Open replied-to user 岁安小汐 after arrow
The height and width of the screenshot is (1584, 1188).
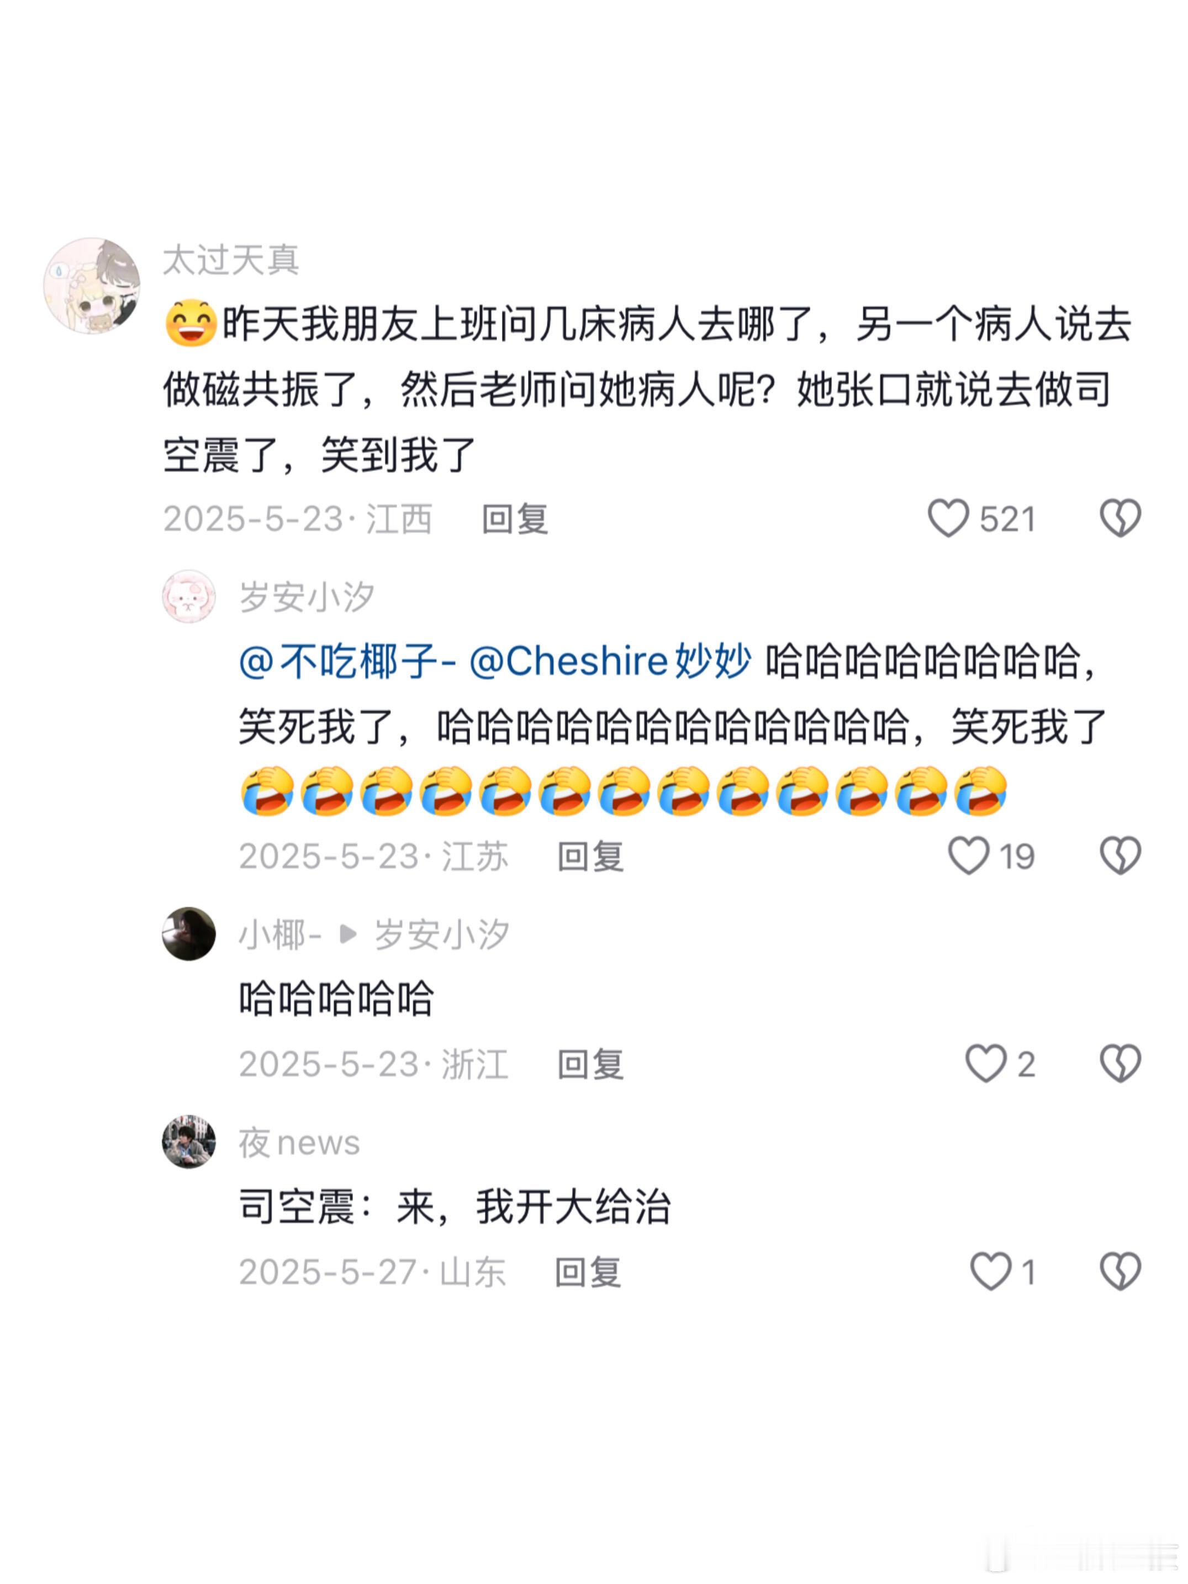point(442,934)
